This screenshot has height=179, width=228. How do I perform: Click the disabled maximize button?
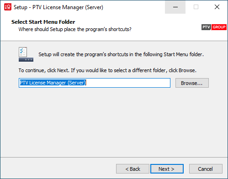point(196,7)
